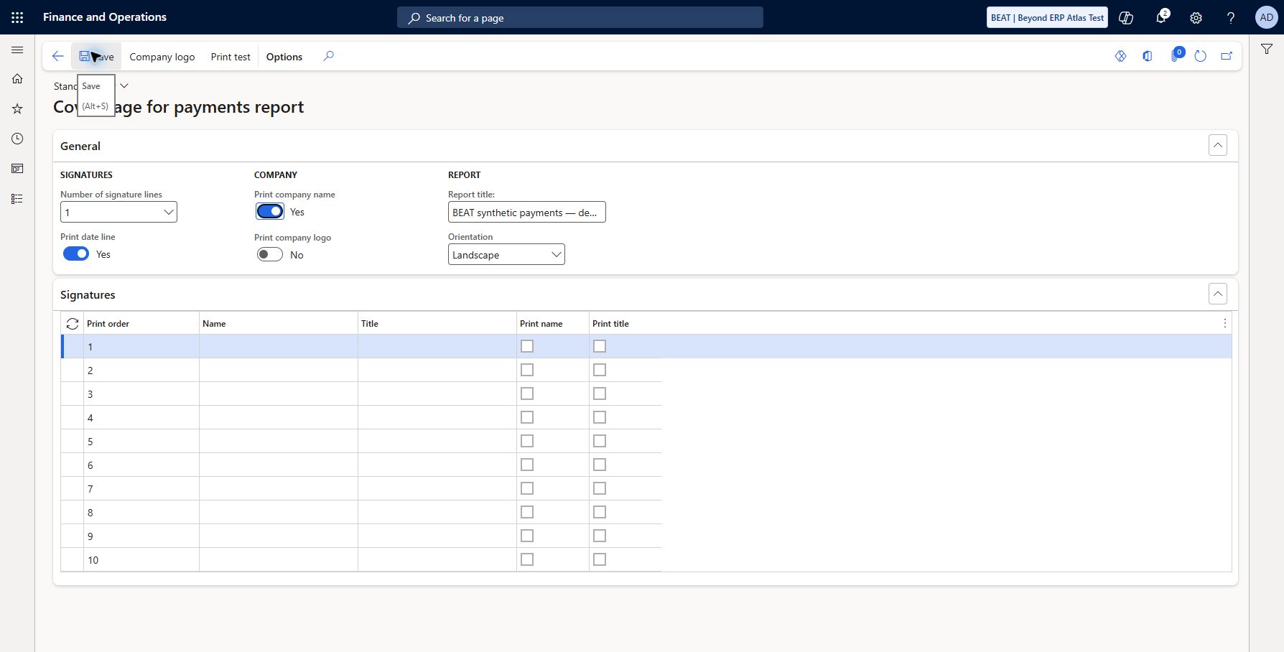Open the filter pane funnel icon
The image size is (1284, 652).
pos(1267,49)
